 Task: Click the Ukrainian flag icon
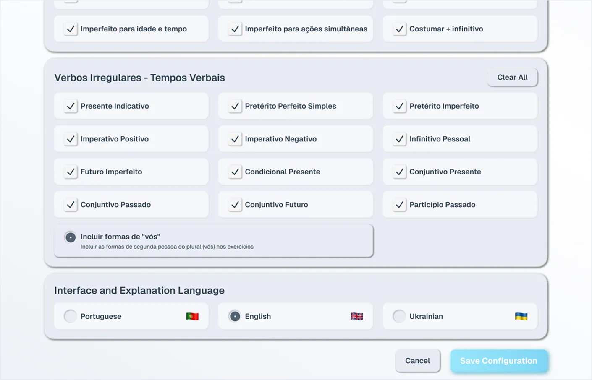click(x=521, y=316)
